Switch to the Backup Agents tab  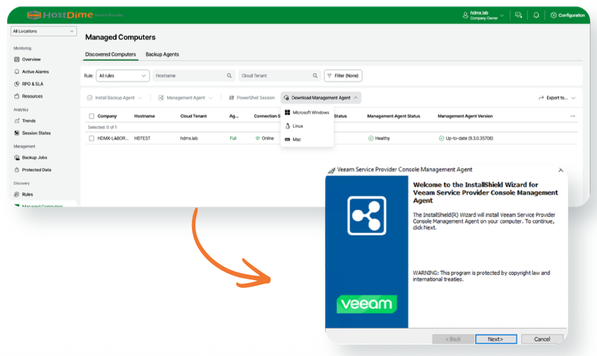coord(162,55)
